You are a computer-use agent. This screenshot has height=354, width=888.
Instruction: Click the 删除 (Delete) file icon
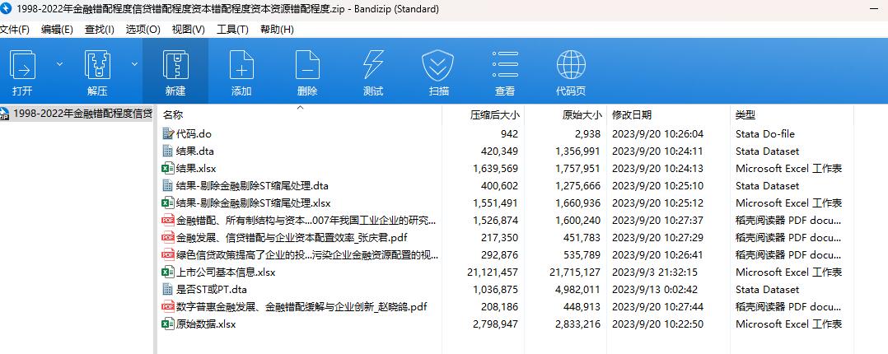[x=307, y=65]
